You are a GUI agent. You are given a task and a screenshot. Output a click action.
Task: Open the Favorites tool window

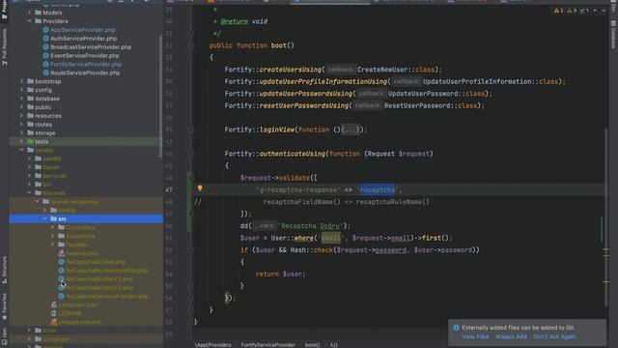pyautogui.click(x=4, y=306)
